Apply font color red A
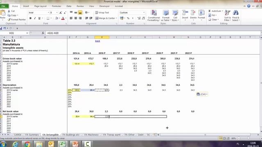Screen dimensions: 262x147 pos(63,18)
